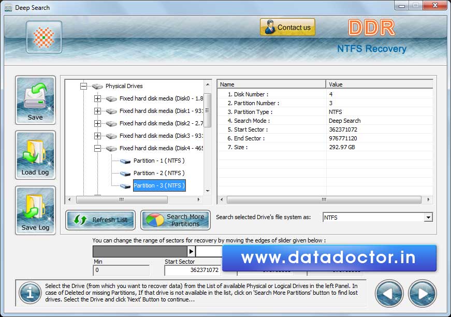This screenshot has height=317, width=451.
Task: Click the Partition - 3 drive icon
Action: click(125, 186)
